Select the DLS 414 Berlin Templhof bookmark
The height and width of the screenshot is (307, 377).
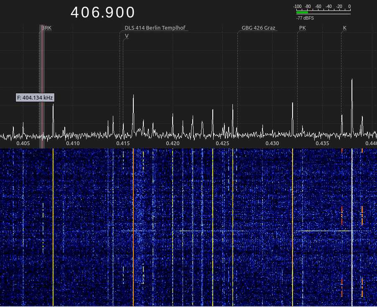click(x=155, y=28)
